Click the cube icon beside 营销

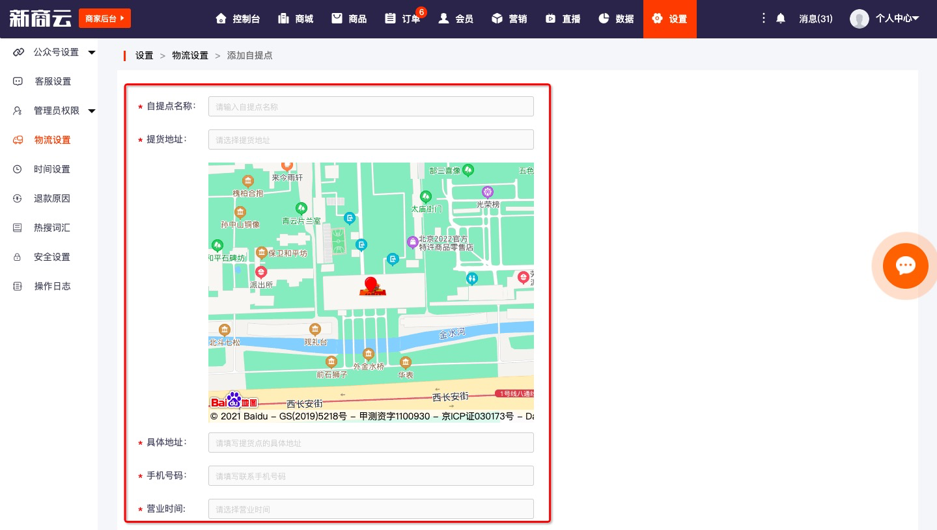coord(497,18)
